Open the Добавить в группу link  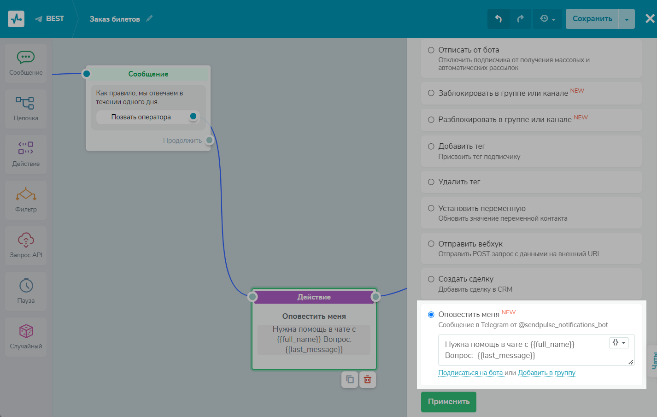(546, 373)
